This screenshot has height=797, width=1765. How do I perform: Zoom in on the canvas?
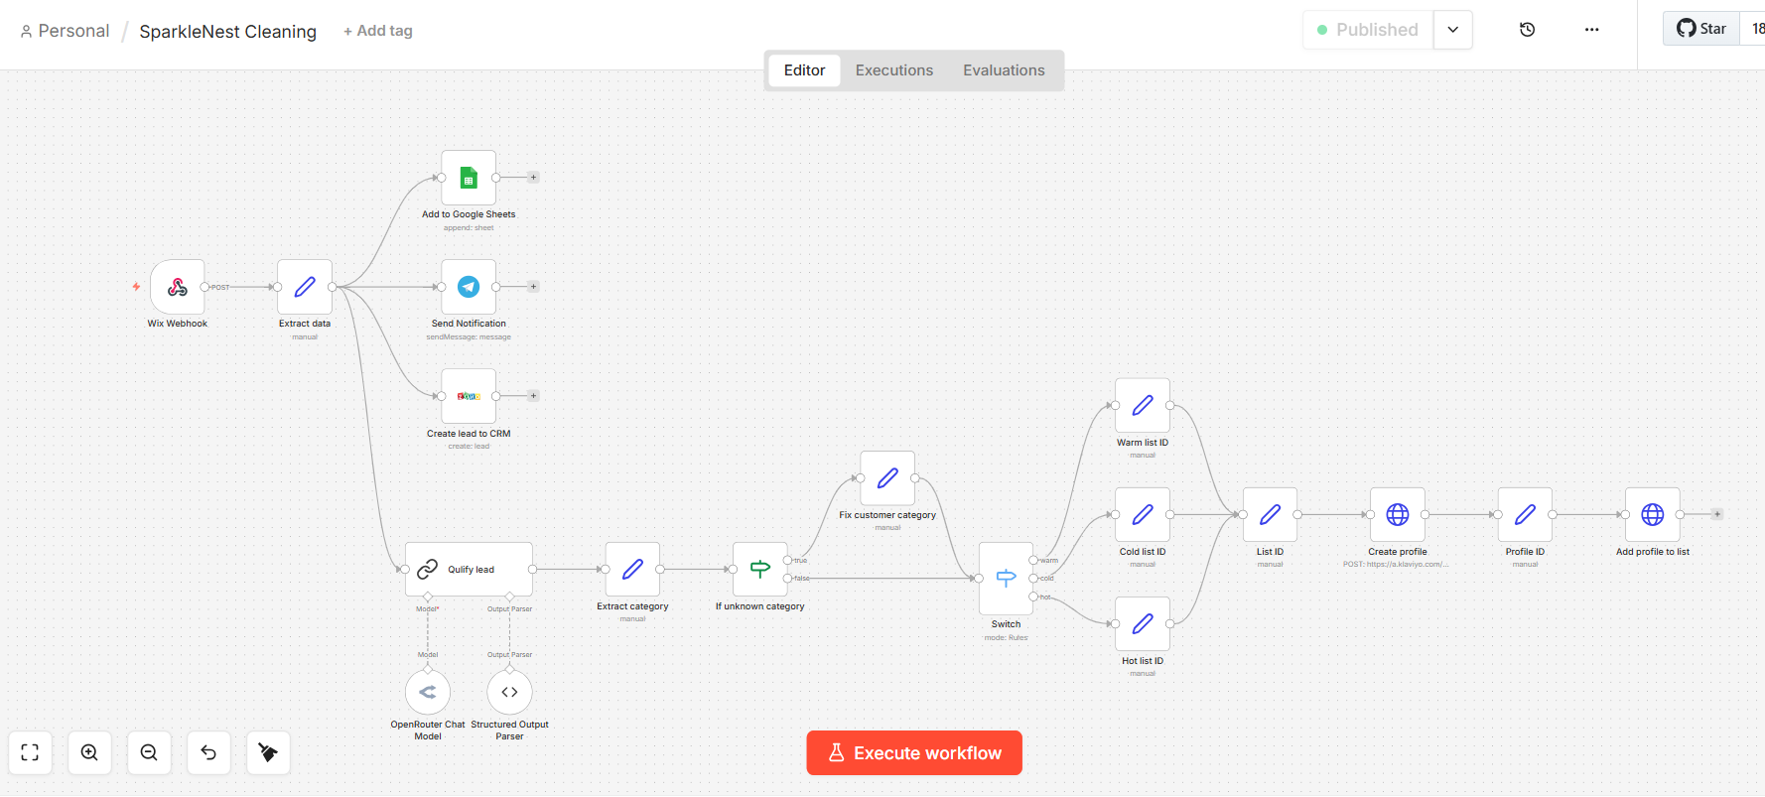tap(89, 752)
